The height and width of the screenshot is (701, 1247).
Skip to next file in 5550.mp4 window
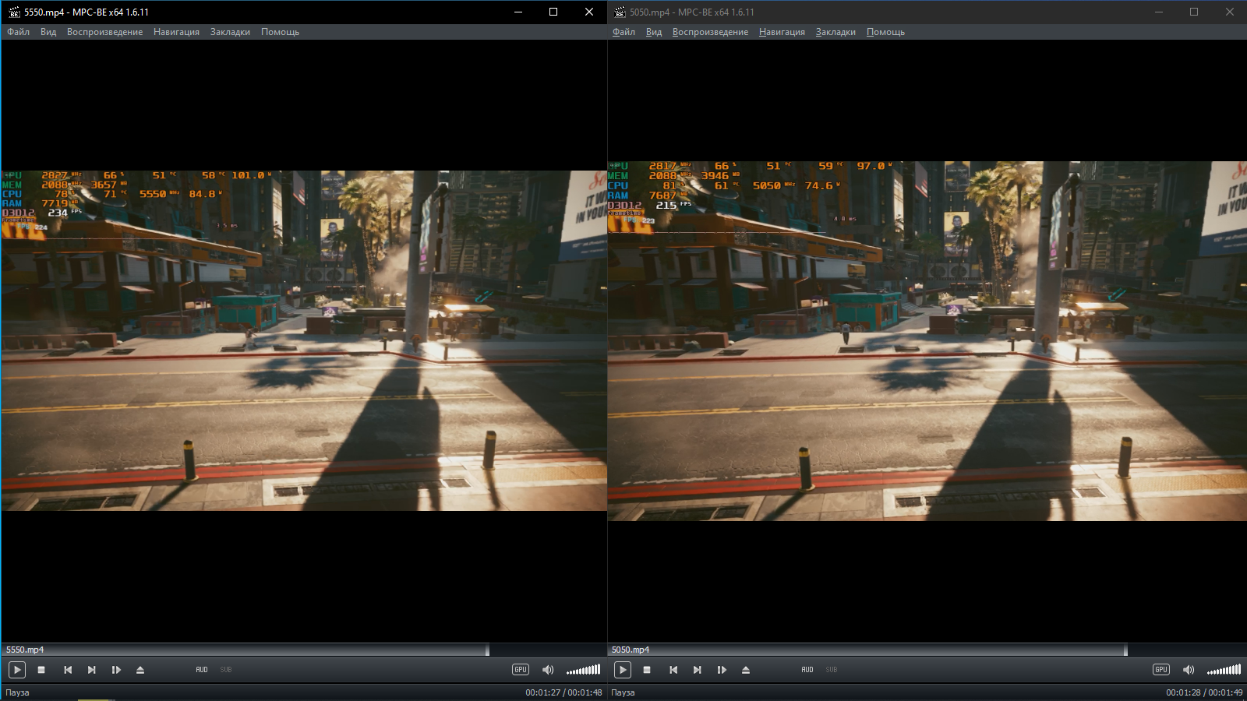[92, 670]
